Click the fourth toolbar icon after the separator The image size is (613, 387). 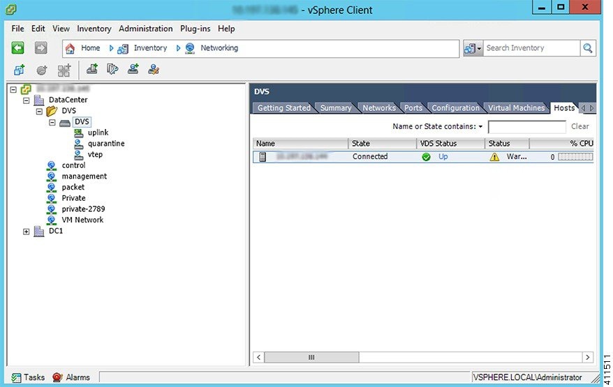coord(92,69)
